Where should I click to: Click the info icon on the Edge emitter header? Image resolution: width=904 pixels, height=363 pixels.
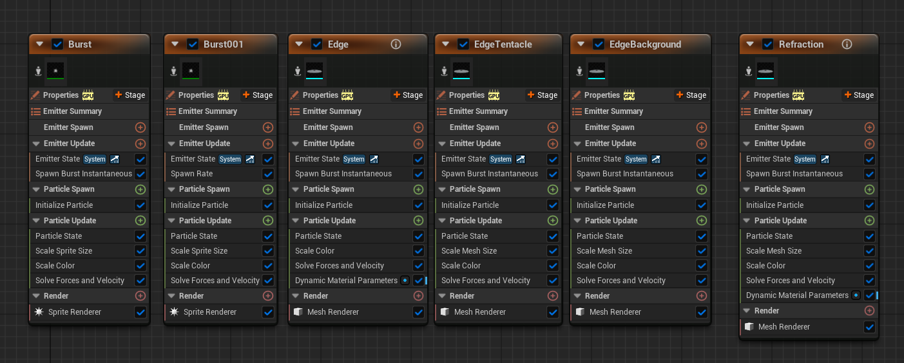(396, 44)
